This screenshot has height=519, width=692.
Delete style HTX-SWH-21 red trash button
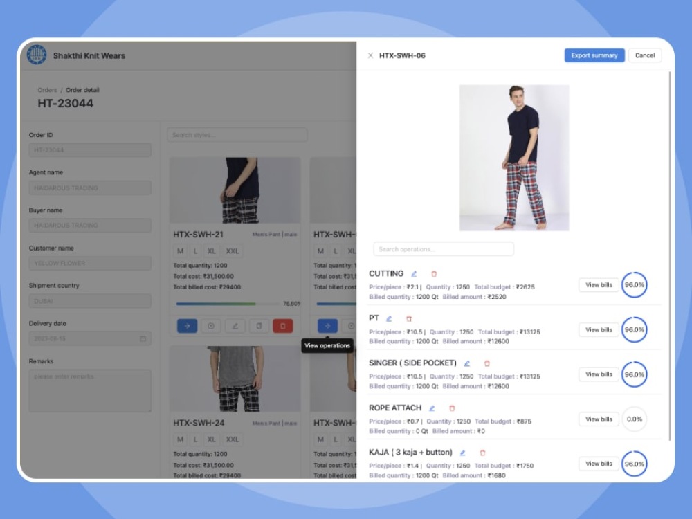coord(283,326)
